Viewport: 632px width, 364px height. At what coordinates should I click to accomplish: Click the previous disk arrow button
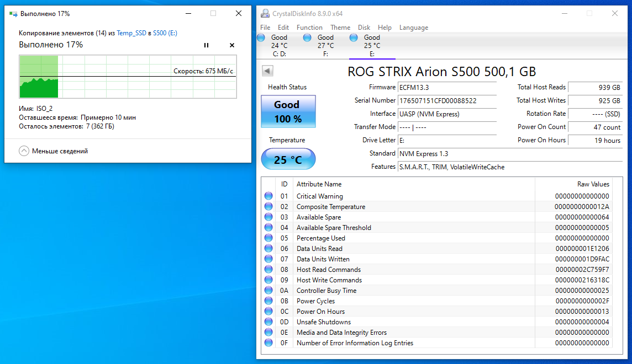click(x=267, y=71)
